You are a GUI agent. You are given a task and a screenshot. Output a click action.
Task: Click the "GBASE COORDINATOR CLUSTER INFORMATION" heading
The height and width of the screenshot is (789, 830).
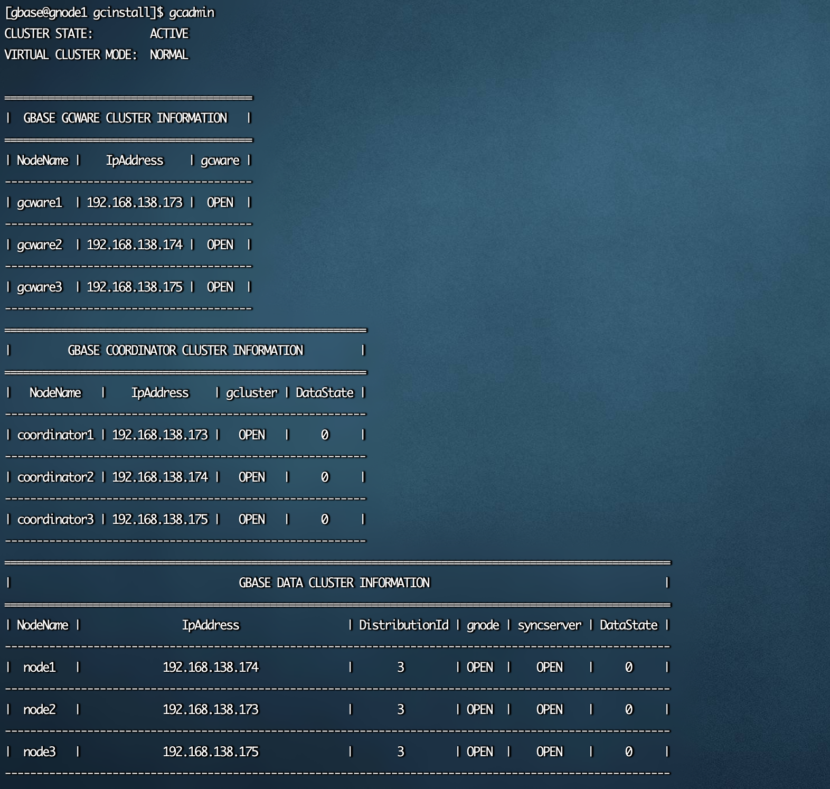tap(185, 351)
